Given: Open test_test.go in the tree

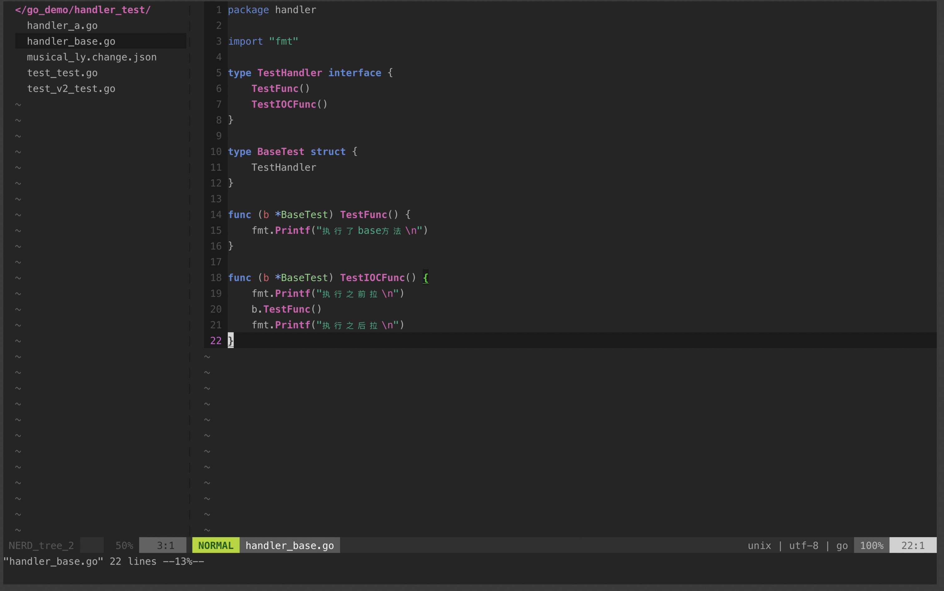Looking at the screenshot, I should [x=62, y=73].
